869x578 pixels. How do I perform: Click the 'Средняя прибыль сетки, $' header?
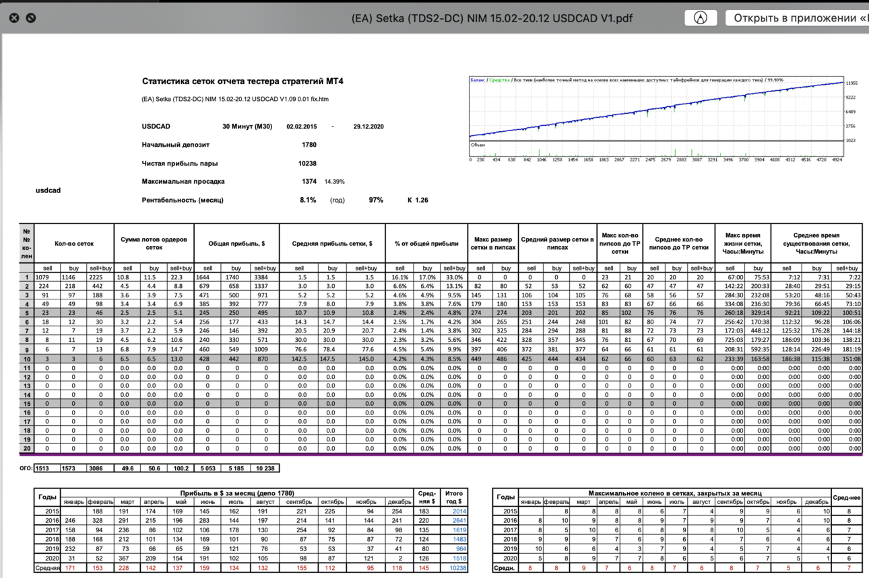[x=332, y=244]
